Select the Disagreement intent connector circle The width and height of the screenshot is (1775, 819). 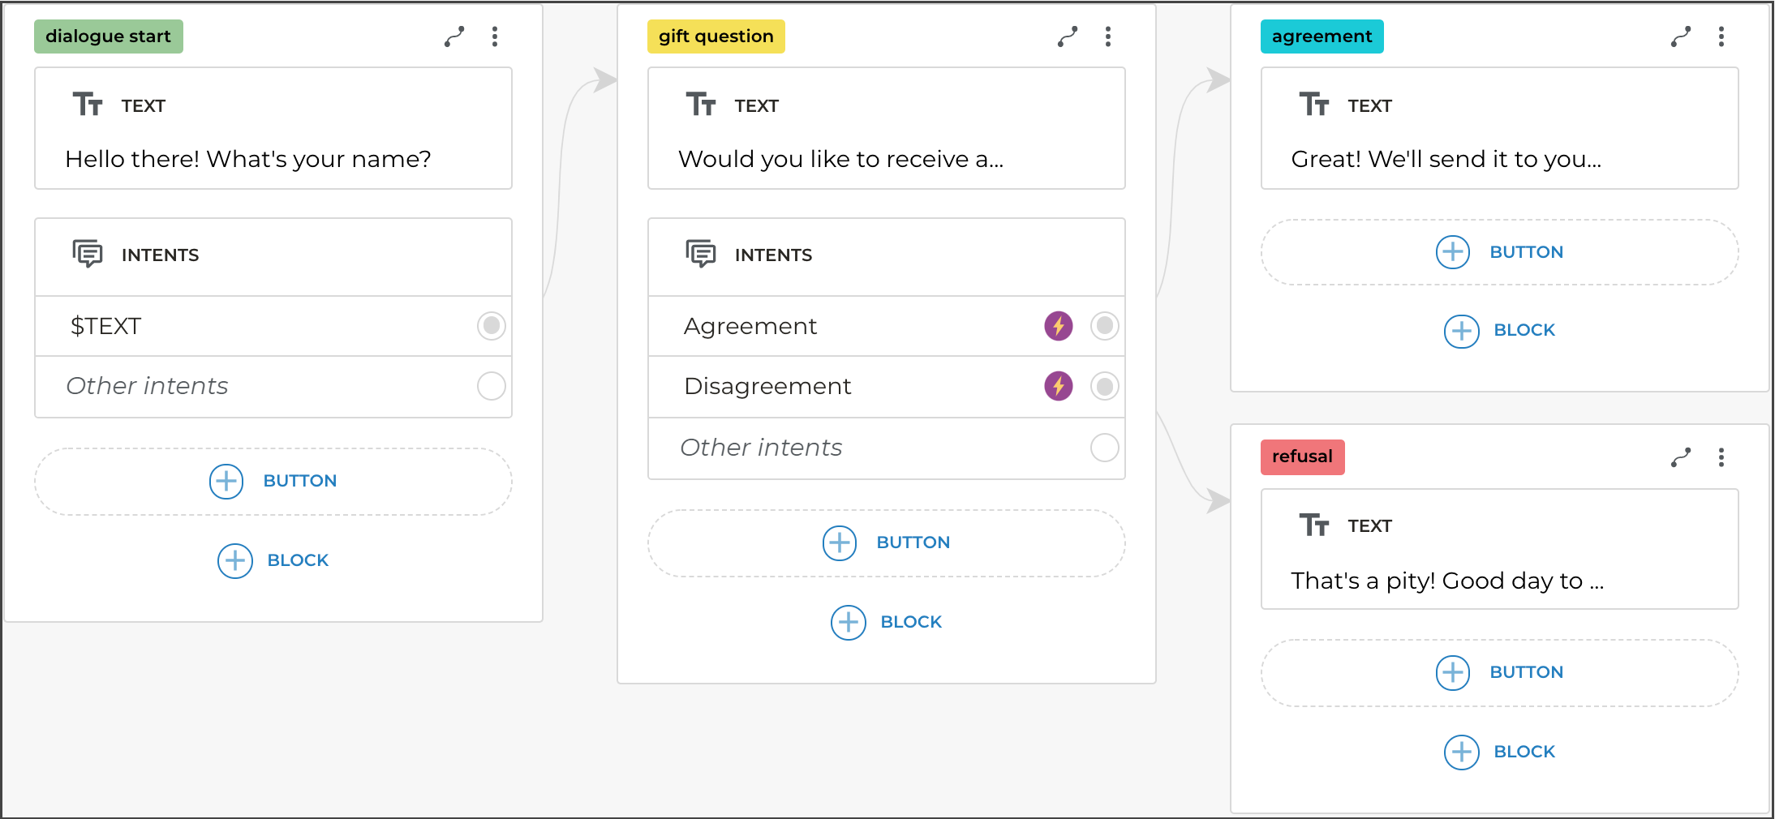click(1104, 386)
